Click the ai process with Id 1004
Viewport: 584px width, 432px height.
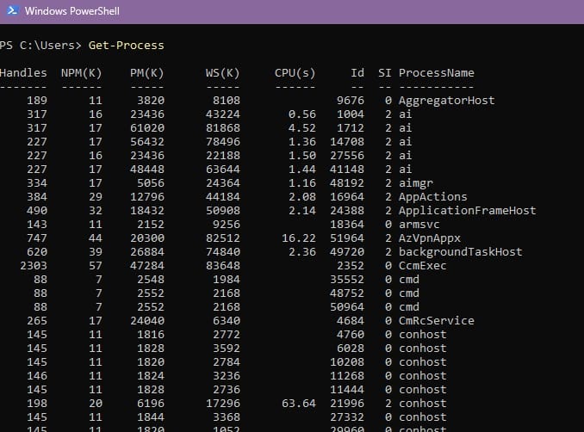click(x=405, y=114)
